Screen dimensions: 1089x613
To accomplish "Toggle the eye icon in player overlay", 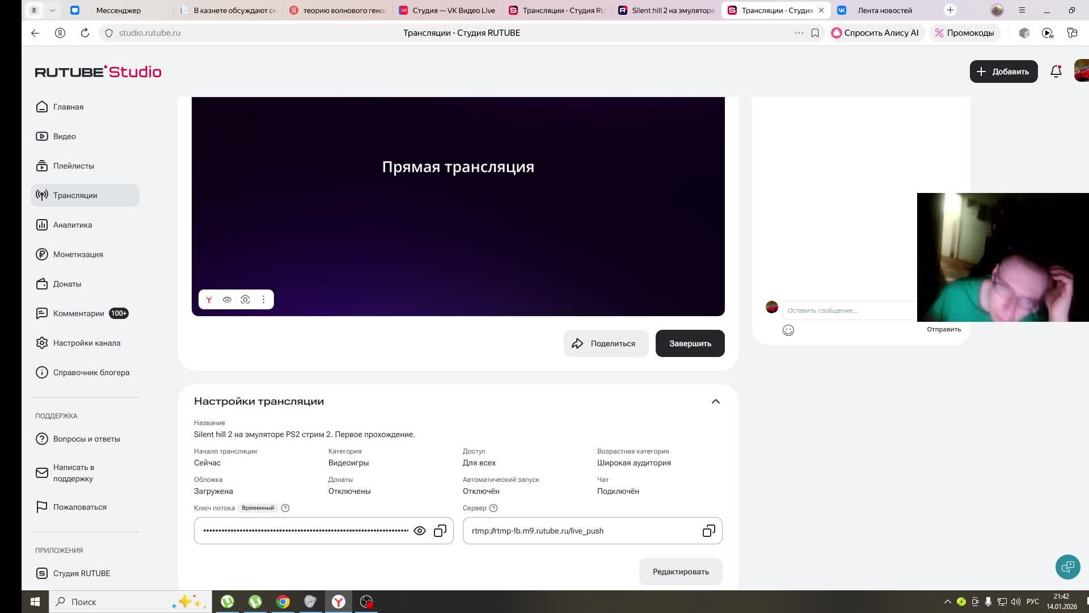I will tap(227, 300).
